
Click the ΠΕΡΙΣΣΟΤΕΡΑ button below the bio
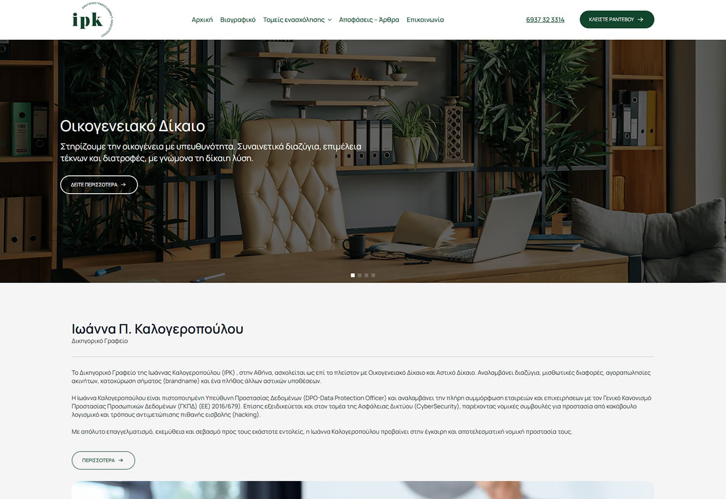tap(103, 460)
